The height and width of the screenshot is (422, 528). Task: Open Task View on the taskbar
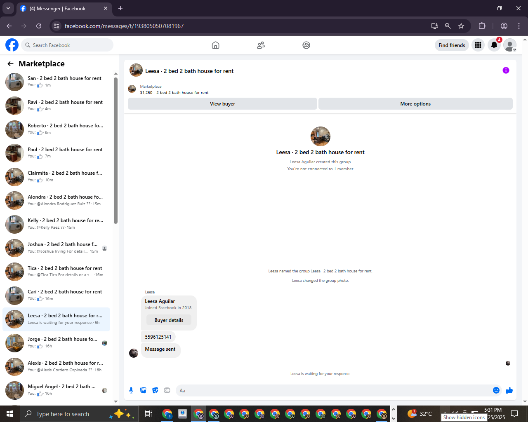tap(148, 414)
